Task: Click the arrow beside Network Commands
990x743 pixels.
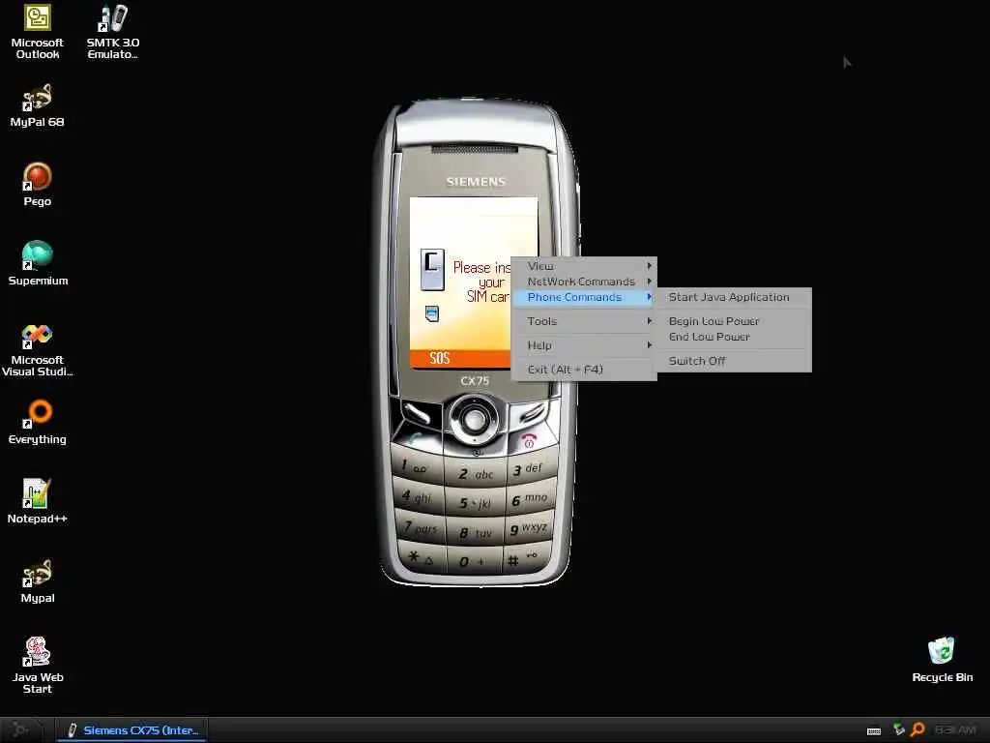Action: coord(649,282)
